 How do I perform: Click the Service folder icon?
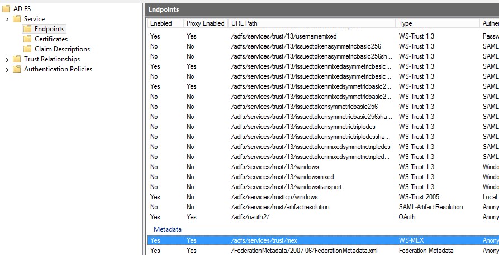[x=17, y=19]
